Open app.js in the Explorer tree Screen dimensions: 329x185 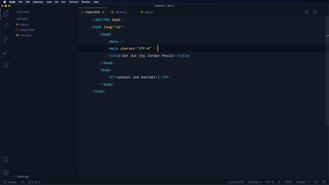[24, 25]
